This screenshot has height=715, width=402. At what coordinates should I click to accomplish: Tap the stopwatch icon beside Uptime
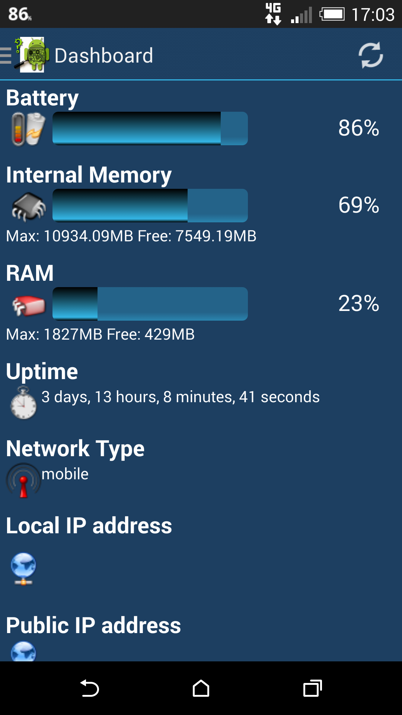23,403
